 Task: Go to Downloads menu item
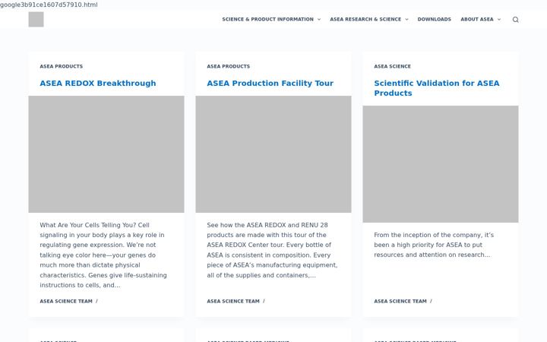[435, 20]
